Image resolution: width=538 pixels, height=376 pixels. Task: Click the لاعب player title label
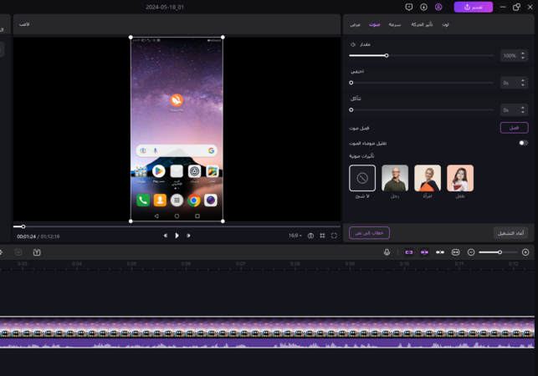(x=24, y=24)
